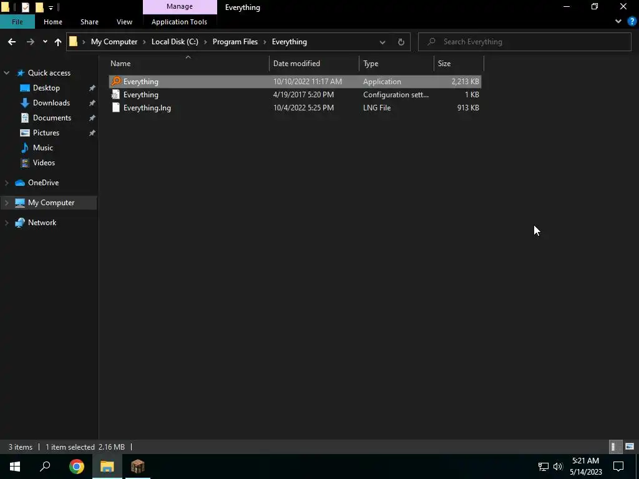Image resolution: width=639 pixels, height=479 pixels.
Task: Open the volume control tray icon
Action: coord(558,467)
